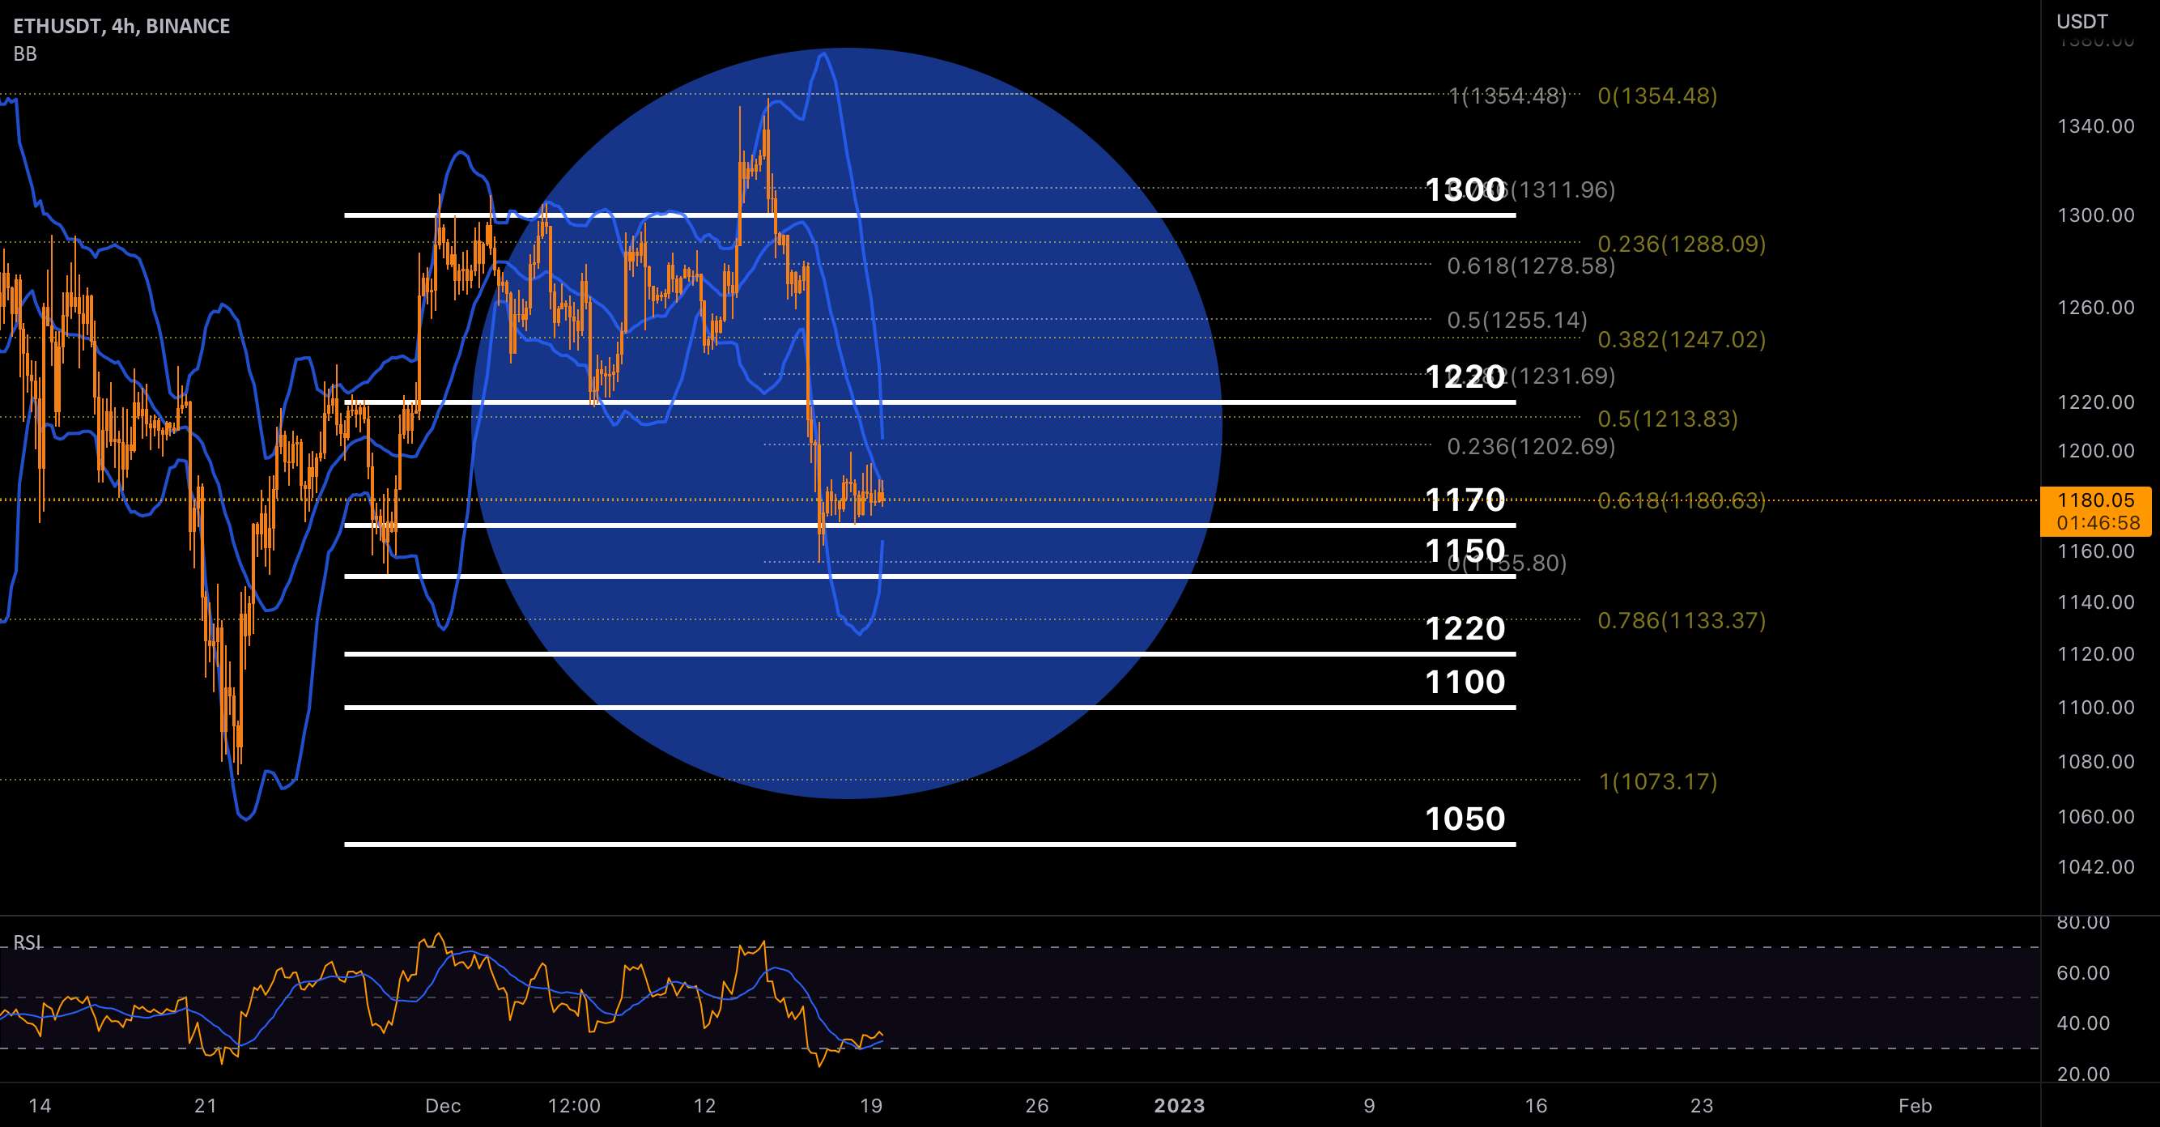Click the (1231.69) Fibonacci value text

[1563, 376]
